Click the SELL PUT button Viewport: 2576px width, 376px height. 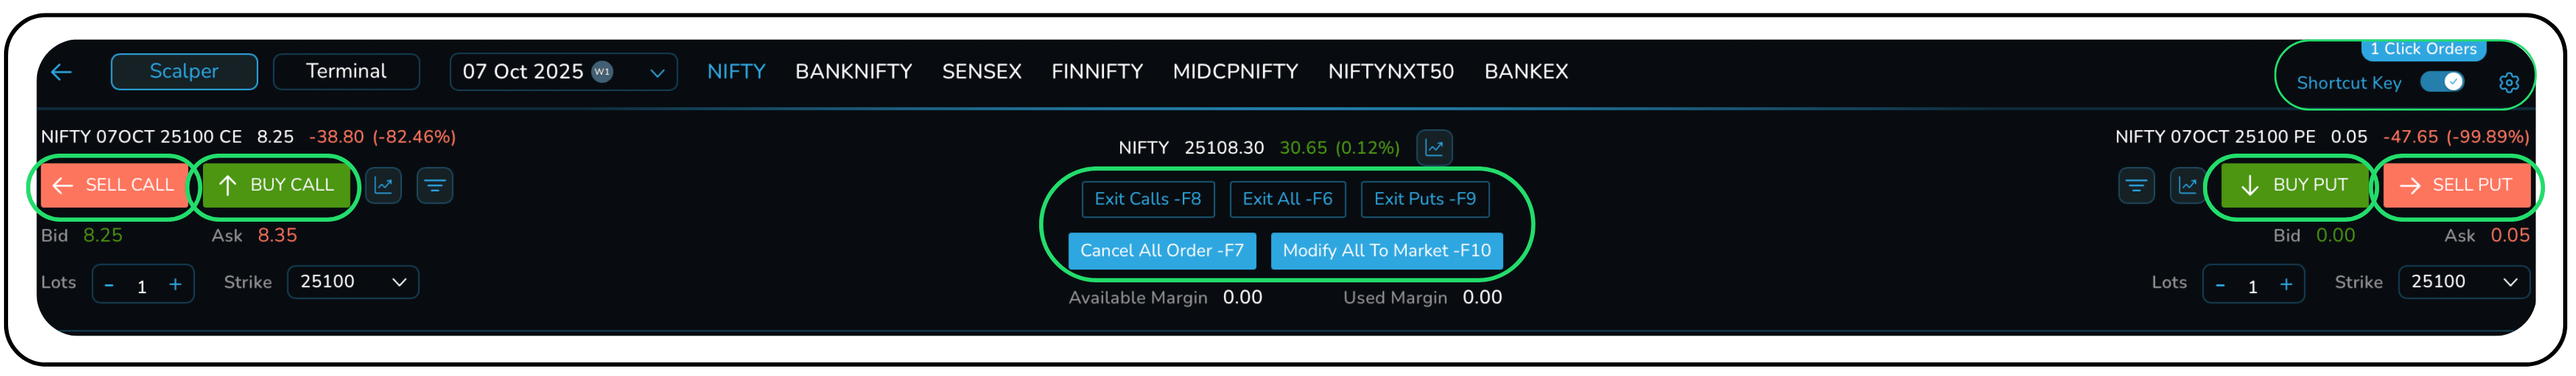(x=2456, y=185)
